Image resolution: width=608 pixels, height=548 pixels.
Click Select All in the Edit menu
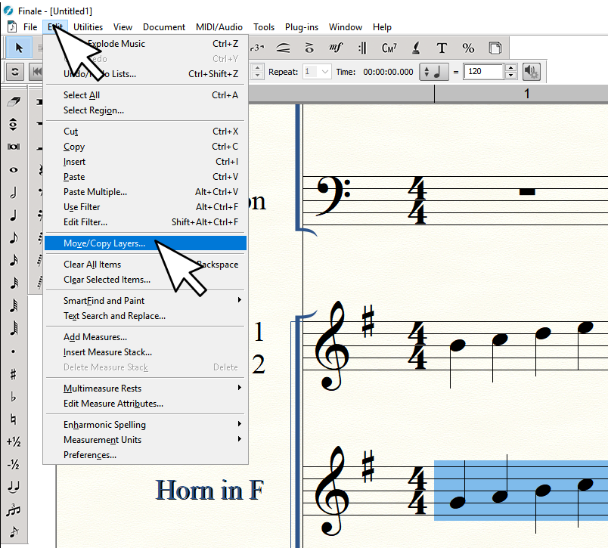[82, 95]
